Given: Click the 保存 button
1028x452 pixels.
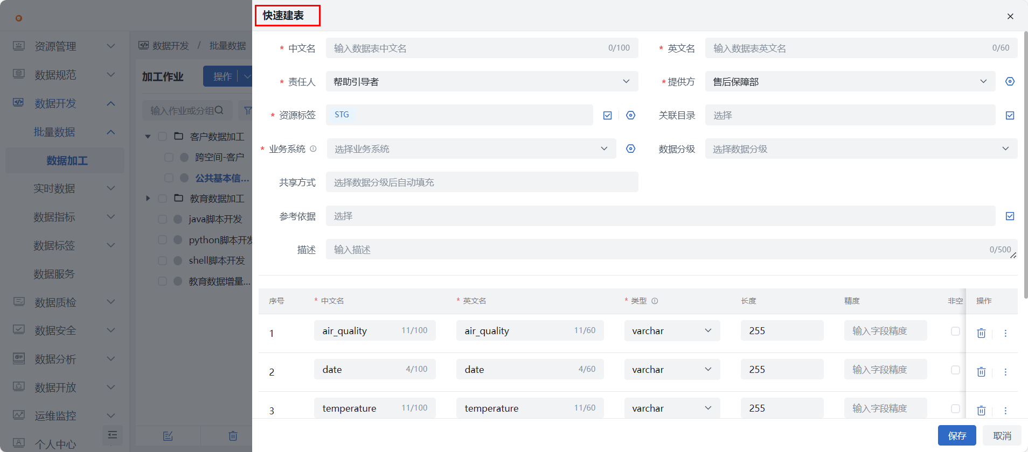Looking at the screenshot, I should click(x=957, y=435).
